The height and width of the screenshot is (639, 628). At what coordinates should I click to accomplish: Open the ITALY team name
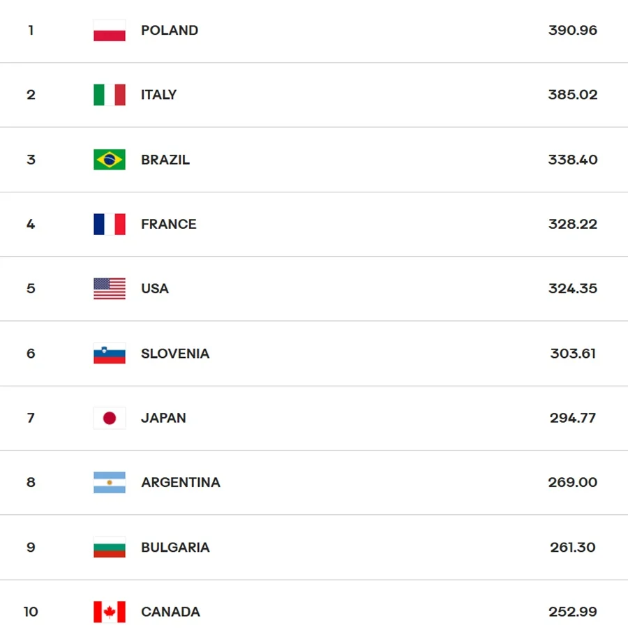click(x=158, y=95)
